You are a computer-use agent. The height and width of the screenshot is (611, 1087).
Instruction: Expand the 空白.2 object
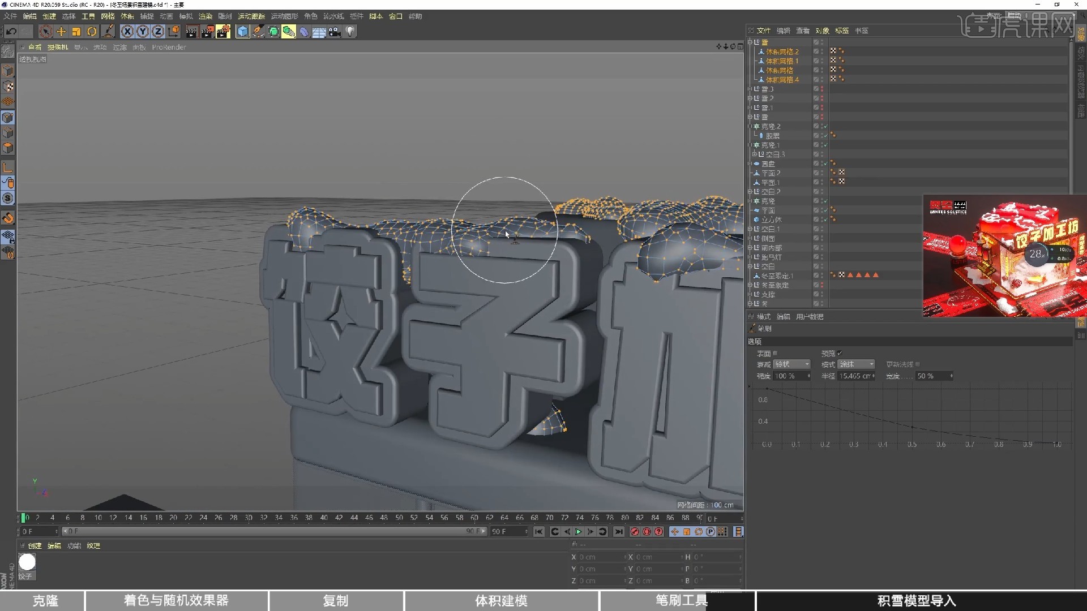pyautogui.click(x=750, y=192)
